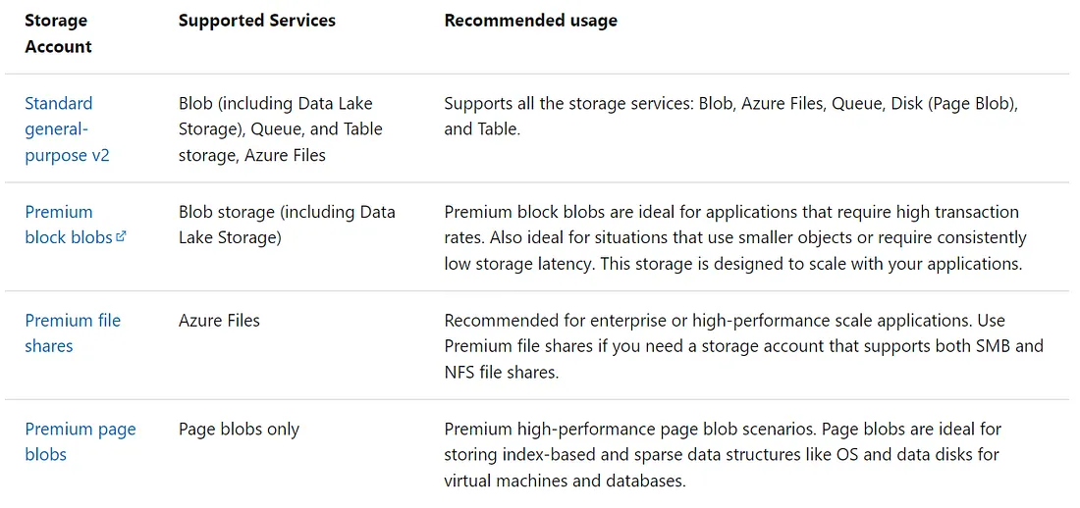1080x508 pixels.
Task: Click the Recommended usage column header
Action: pos(530,21)
